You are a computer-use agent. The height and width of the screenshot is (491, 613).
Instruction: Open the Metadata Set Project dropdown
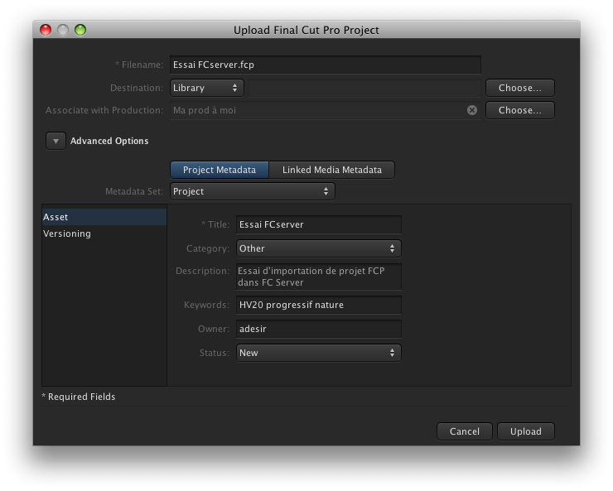[253, 191]
